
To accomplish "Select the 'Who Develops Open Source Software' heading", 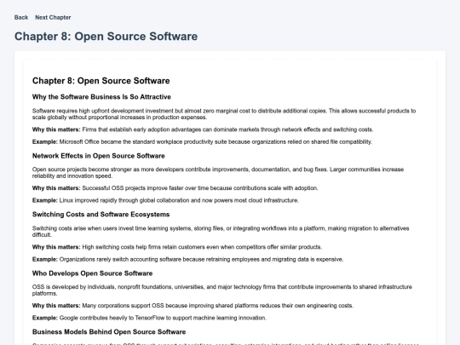I will tap(92, 273).
